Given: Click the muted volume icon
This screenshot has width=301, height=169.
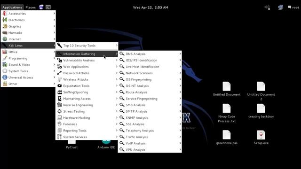Looking at the screenshot, I should pyautogui.click(x=267, y=8).
